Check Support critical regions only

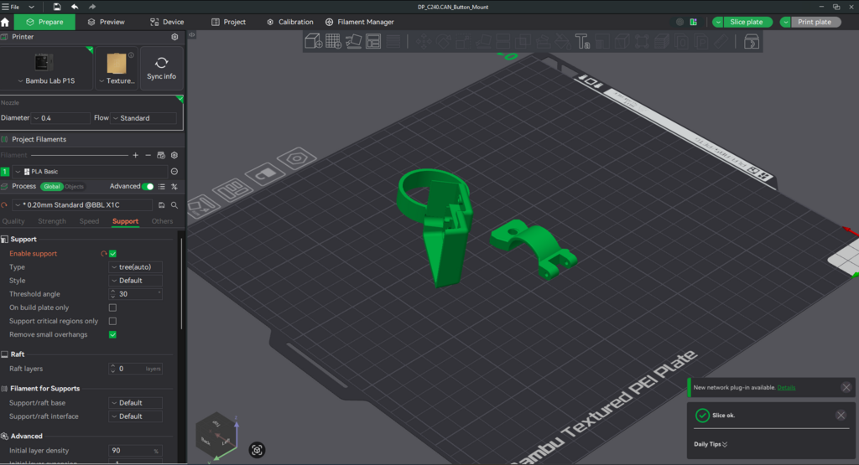point(113,321)
